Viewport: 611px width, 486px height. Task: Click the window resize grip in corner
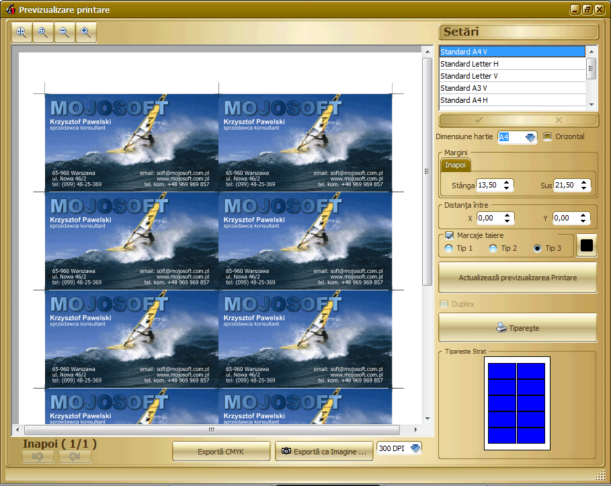600,475
